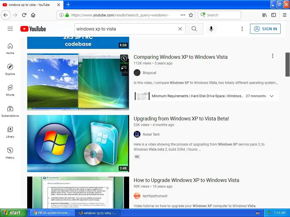
Task: Switch to MEGA update browser taskbar item
Action: 52,213
